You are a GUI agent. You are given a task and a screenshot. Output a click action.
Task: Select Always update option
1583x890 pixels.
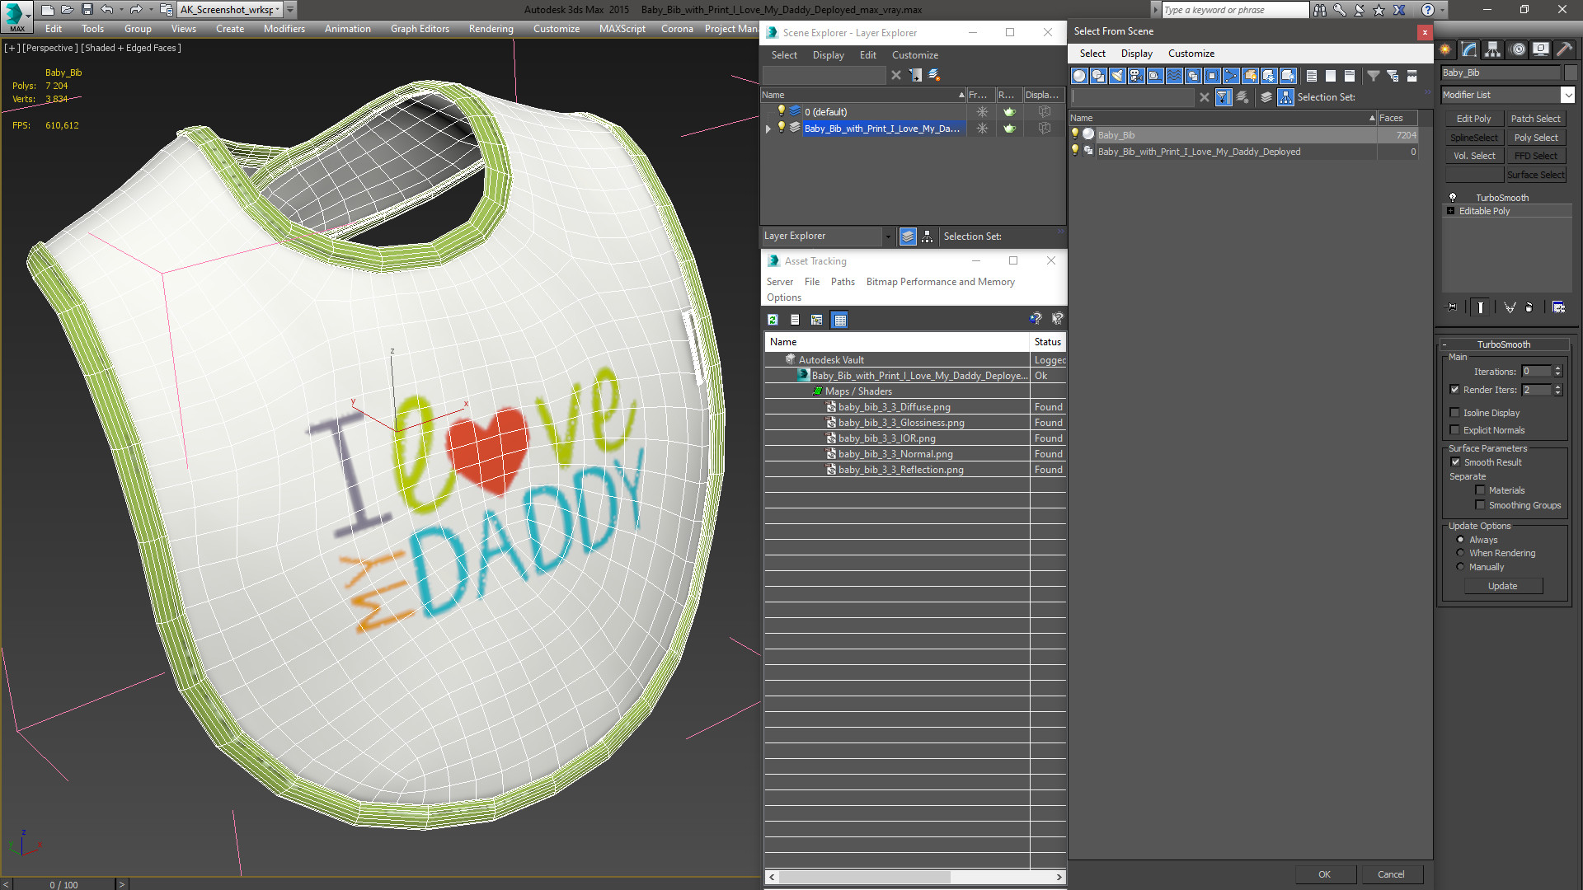pos(1460,540)
